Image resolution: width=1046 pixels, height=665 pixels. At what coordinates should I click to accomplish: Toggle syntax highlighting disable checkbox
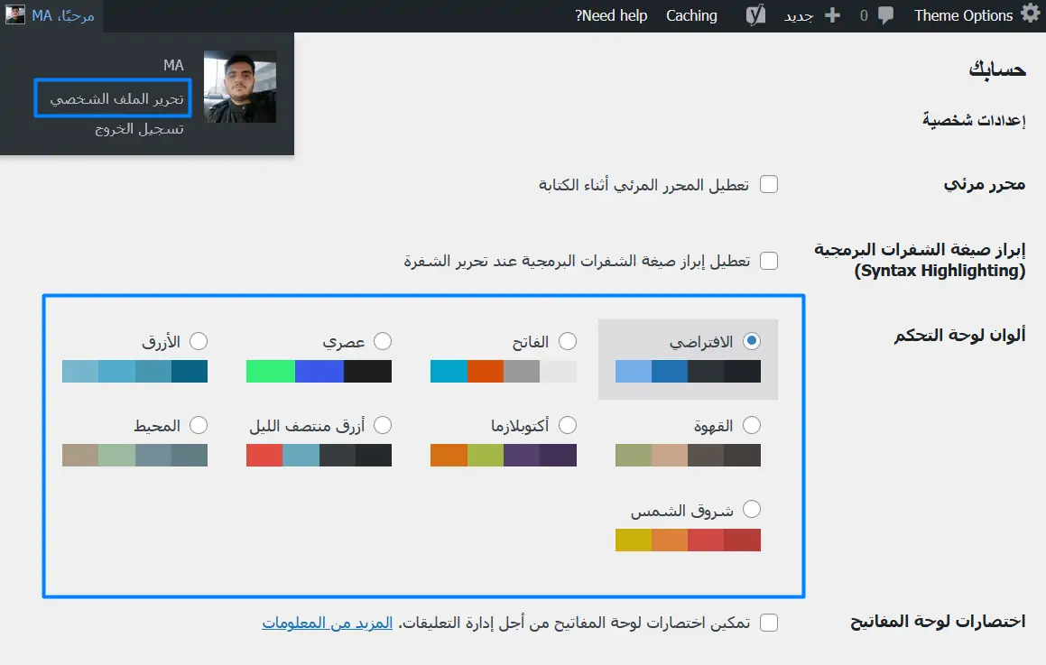[x=769, y=260]
